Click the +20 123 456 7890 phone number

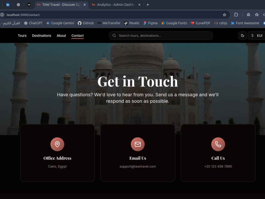tap(218, 167)
